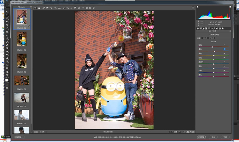
Task: Select the Targeted Adjustment tool
Action: coord(51,8)
